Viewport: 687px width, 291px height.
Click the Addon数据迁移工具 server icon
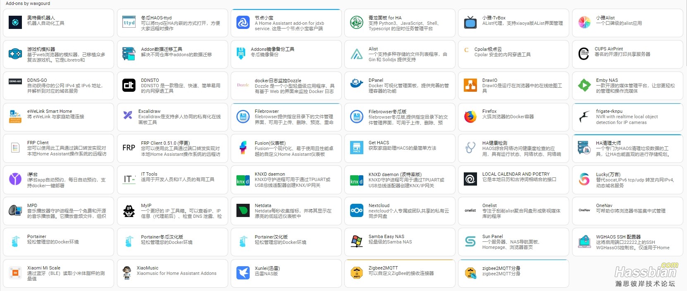click(x=129, y=54)
